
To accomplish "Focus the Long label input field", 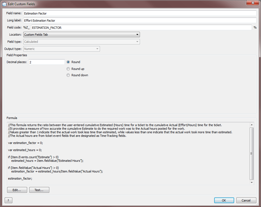I will [140, 20].
